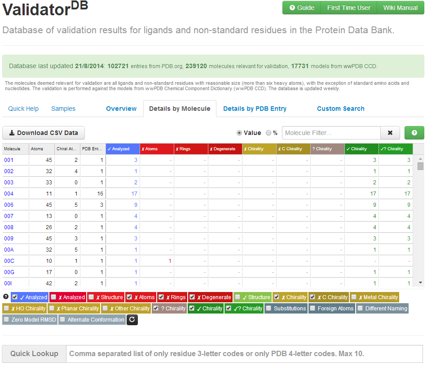Image resolution: width=427 pixels, height=366 pixels.
Task: Sort by the ✓? Chirality column header
Action: (x=396, y=149)
